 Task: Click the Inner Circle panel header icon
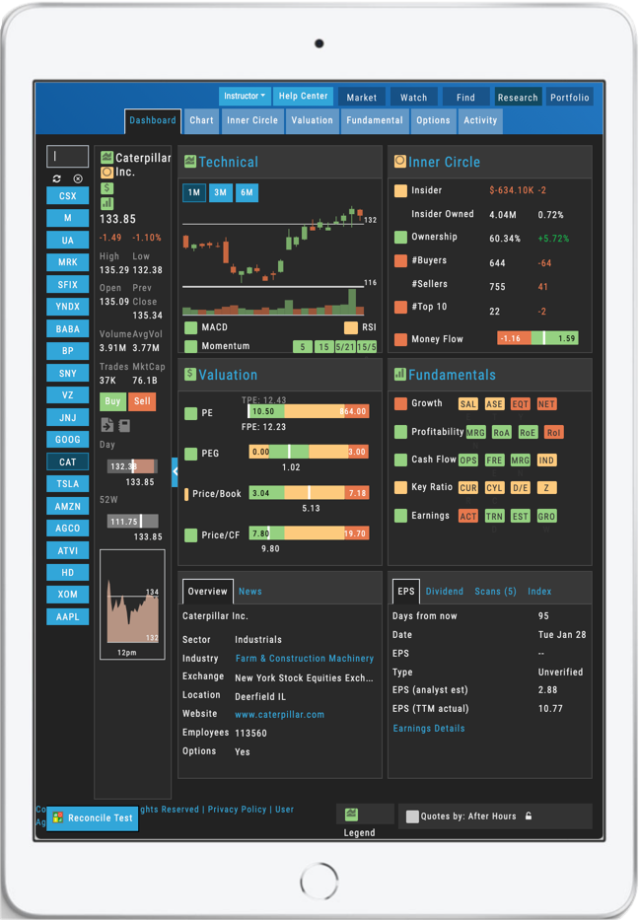(x=400, y=161)
